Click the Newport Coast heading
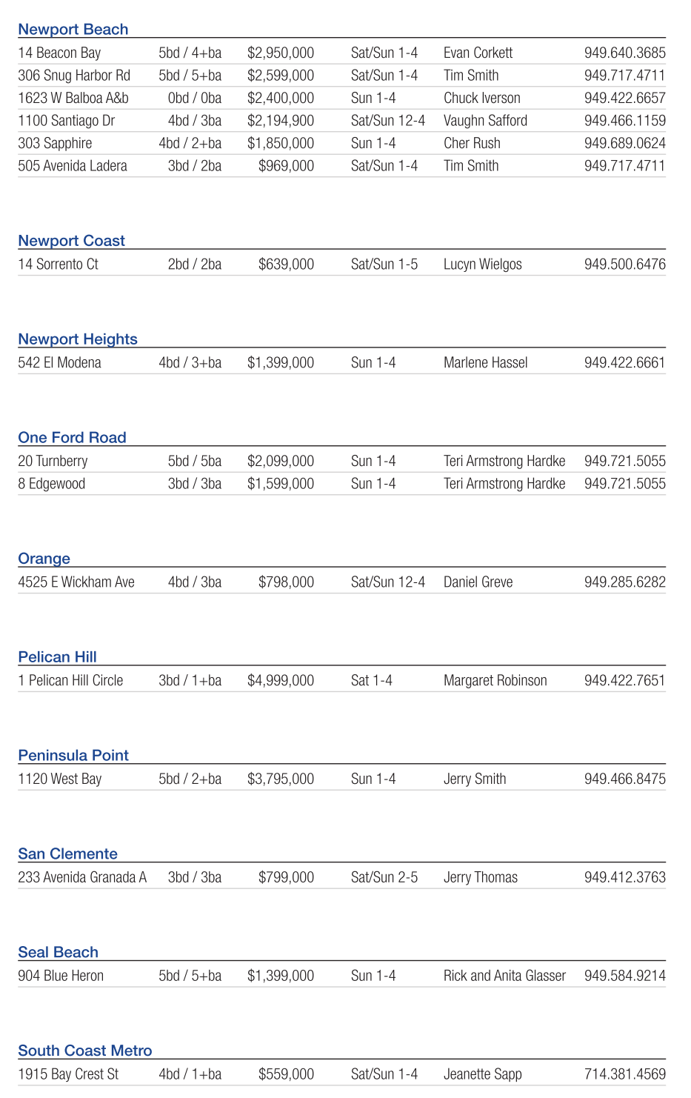This screenshot has width=691, height=1098. (x=72, y=241)
